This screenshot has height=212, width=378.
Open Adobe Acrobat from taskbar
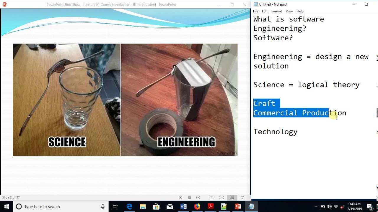[x=211, y=207]
